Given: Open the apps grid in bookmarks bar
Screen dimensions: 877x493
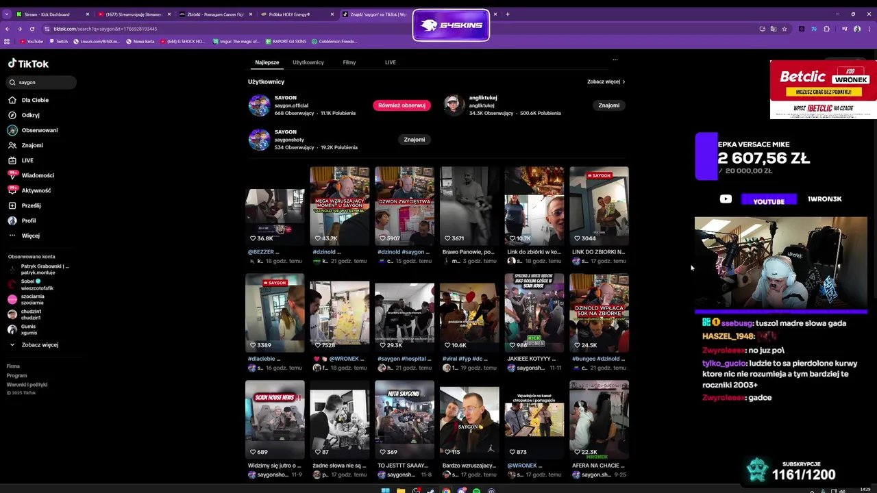Looking at the screenshot, I should point(7,41).
